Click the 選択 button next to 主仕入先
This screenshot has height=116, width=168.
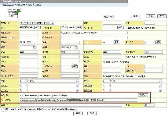(x=158, y=42)
